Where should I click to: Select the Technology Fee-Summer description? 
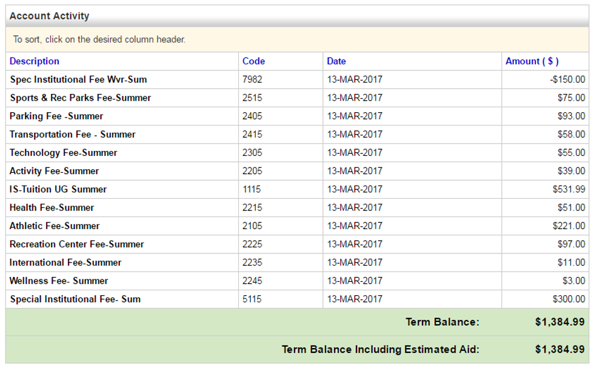tap(64, 153)
